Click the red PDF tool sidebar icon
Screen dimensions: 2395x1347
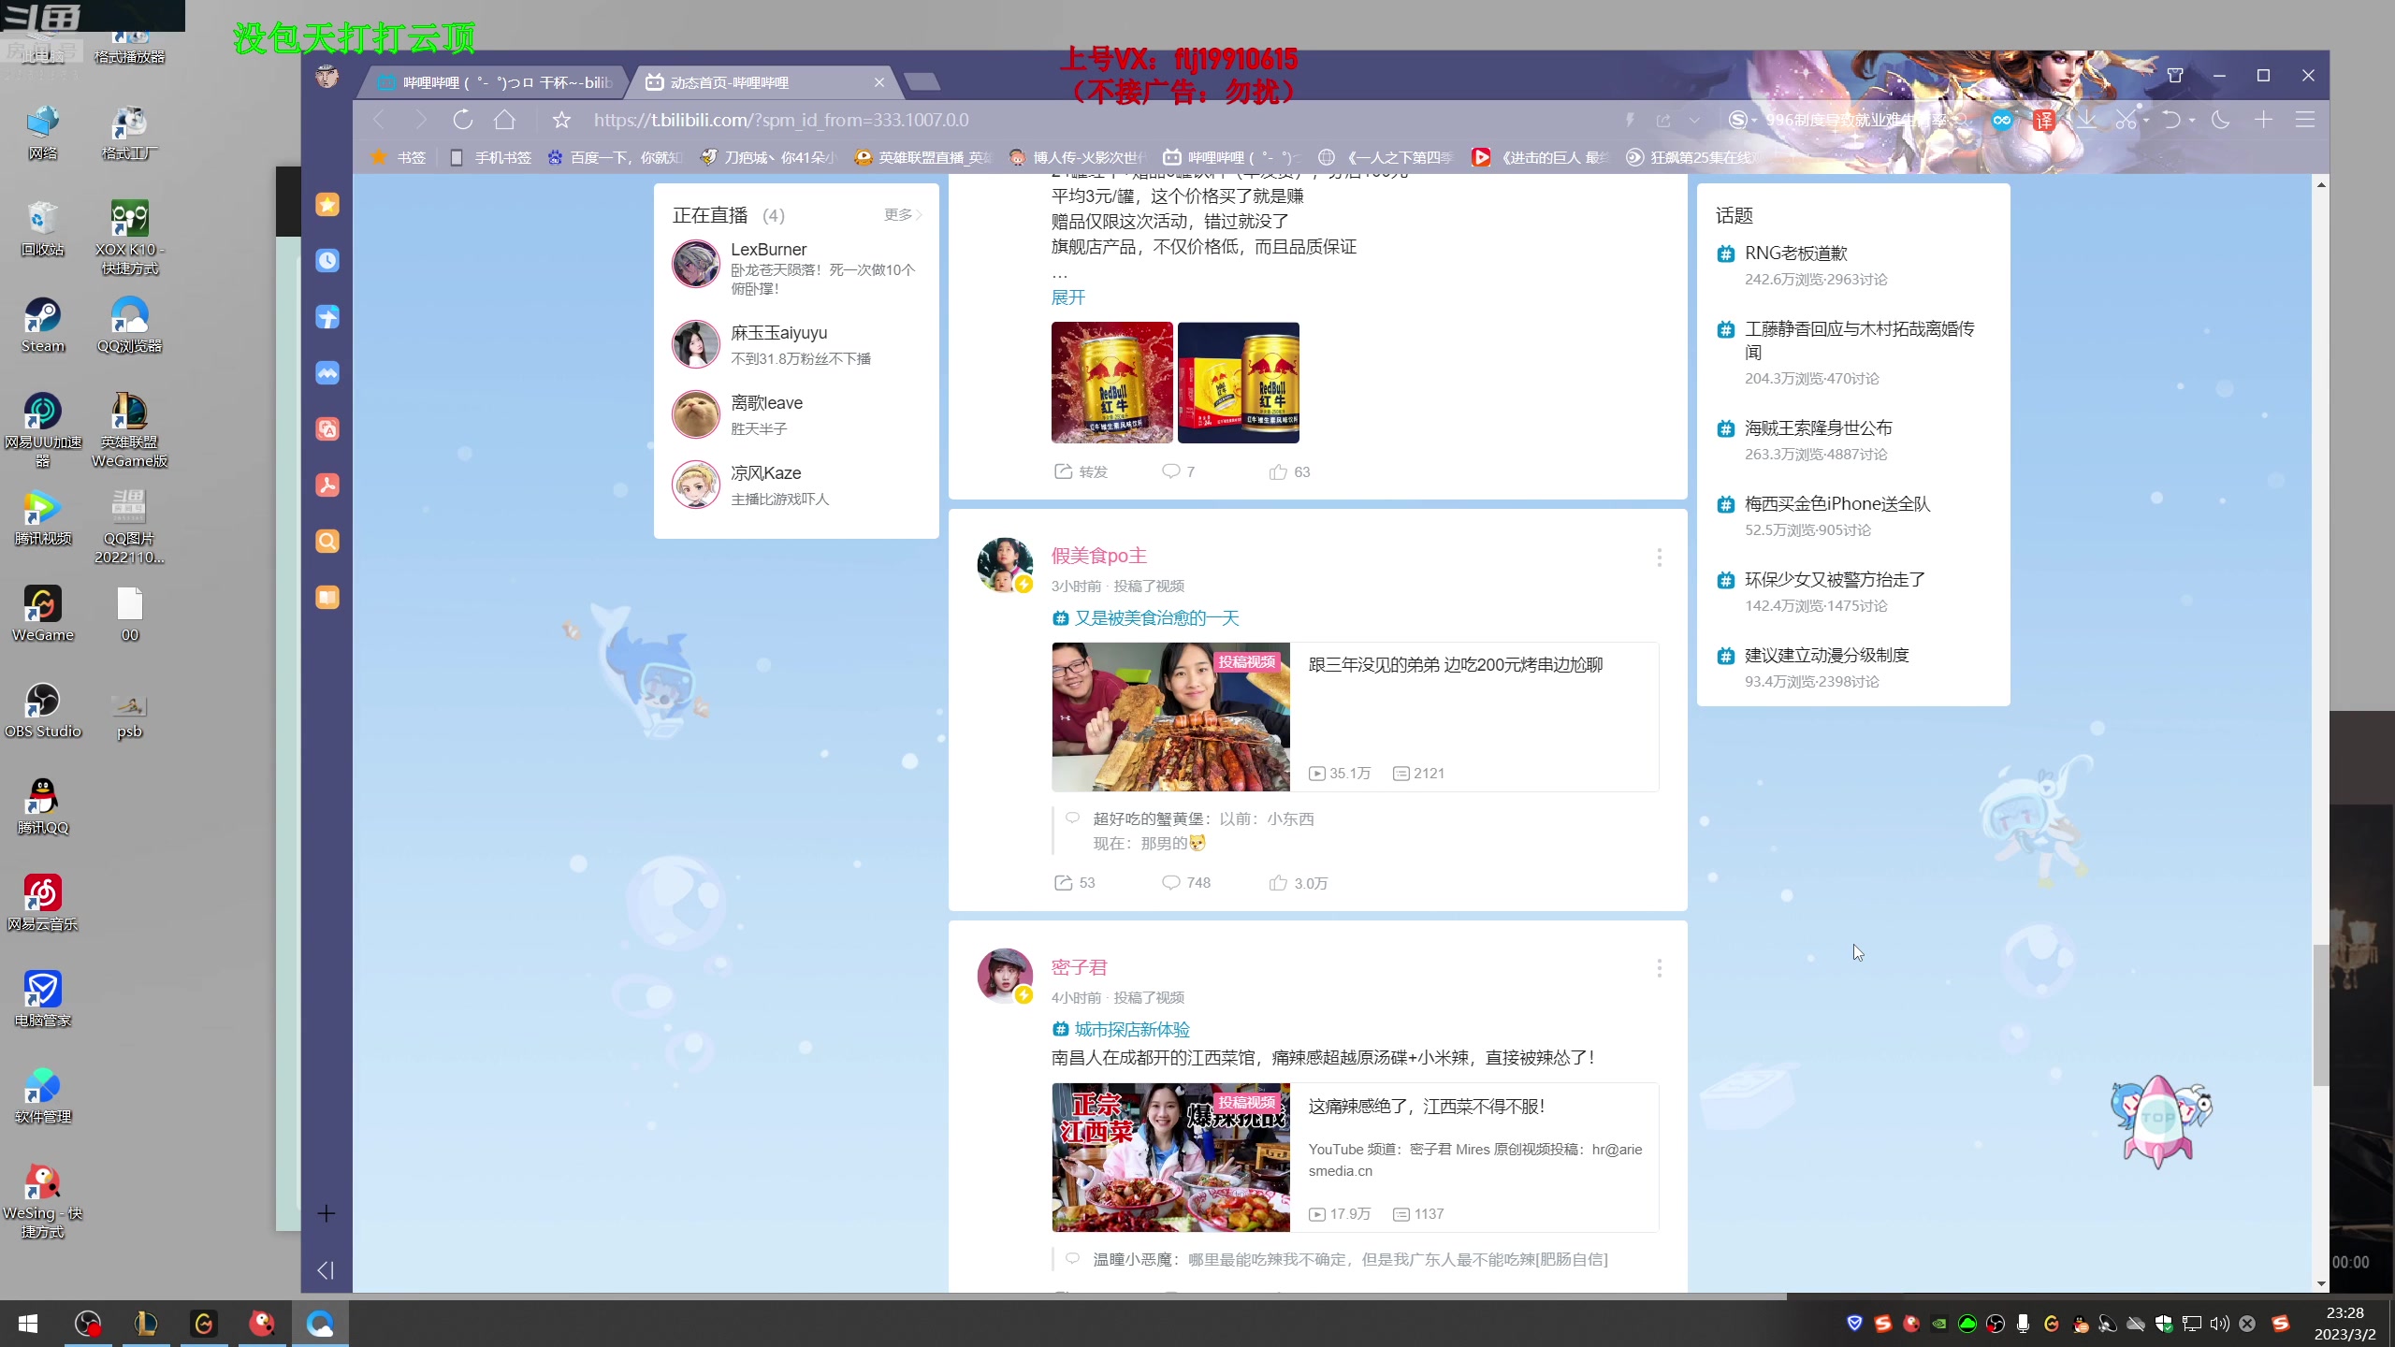tap(327, 485)
